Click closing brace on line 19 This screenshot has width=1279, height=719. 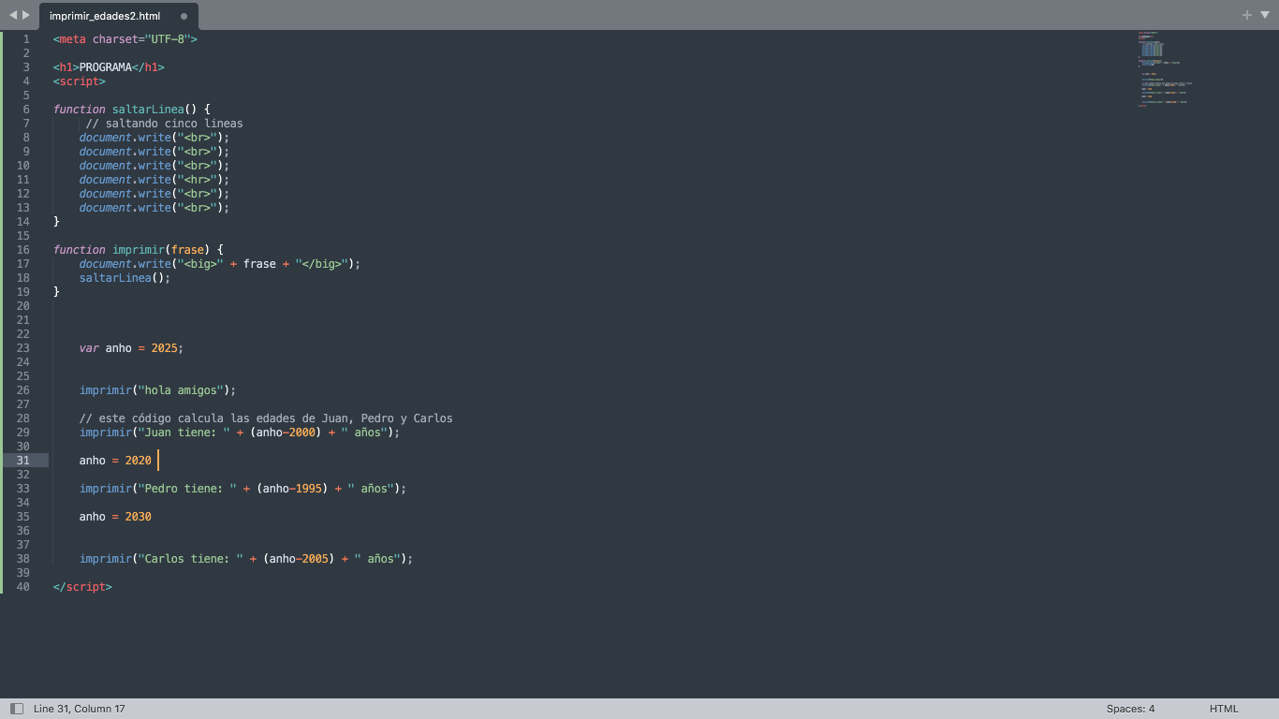(56, 292)
